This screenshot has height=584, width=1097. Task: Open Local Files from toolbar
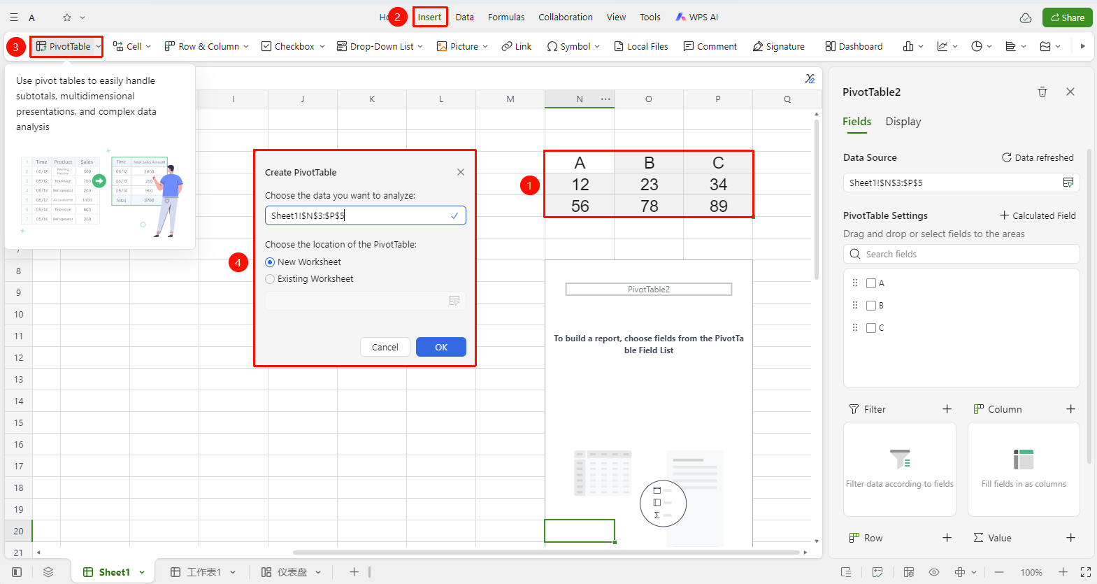pyautogui.click(x=640, y=46)
